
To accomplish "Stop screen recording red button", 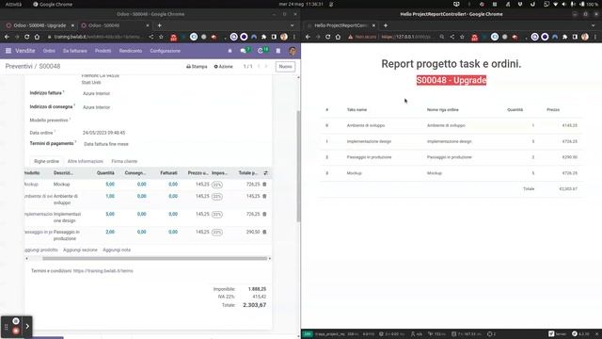I will [x=16, y=331].
